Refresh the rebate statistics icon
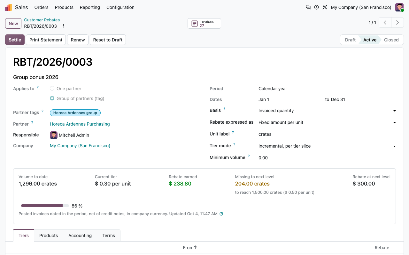Screen dimensions: 409x255 point(221,214)
